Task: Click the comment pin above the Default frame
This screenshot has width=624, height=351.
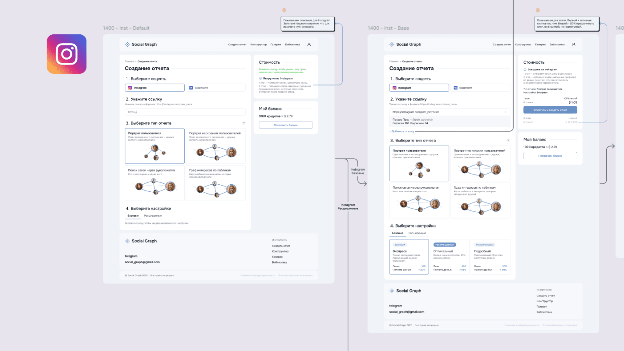Action: (284, 10)
